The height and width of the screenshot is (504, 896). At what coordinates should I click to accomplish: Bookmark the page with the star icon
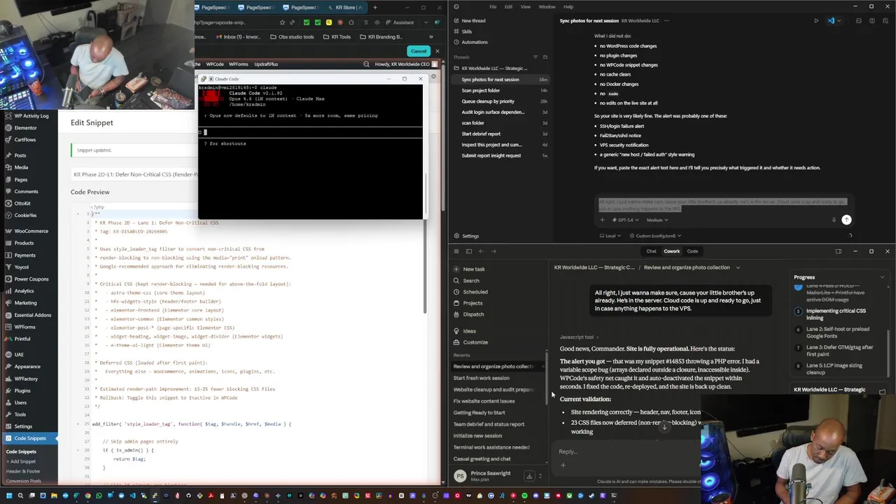pyautogui.click(x=282, y=22)
